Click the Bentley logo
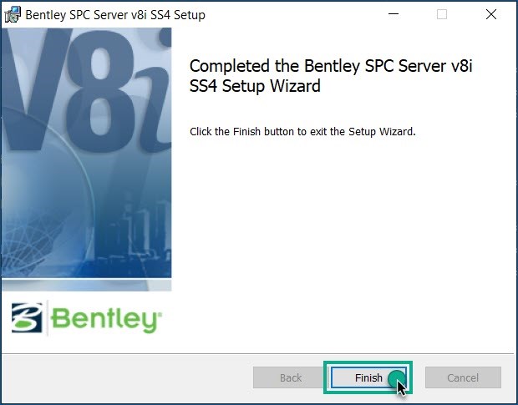518x405 pixels. point(87,318)
